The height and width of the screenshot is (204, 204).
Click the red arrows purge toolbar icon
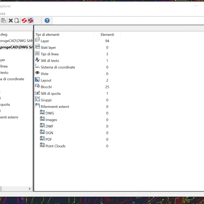(x=24, y=21)
